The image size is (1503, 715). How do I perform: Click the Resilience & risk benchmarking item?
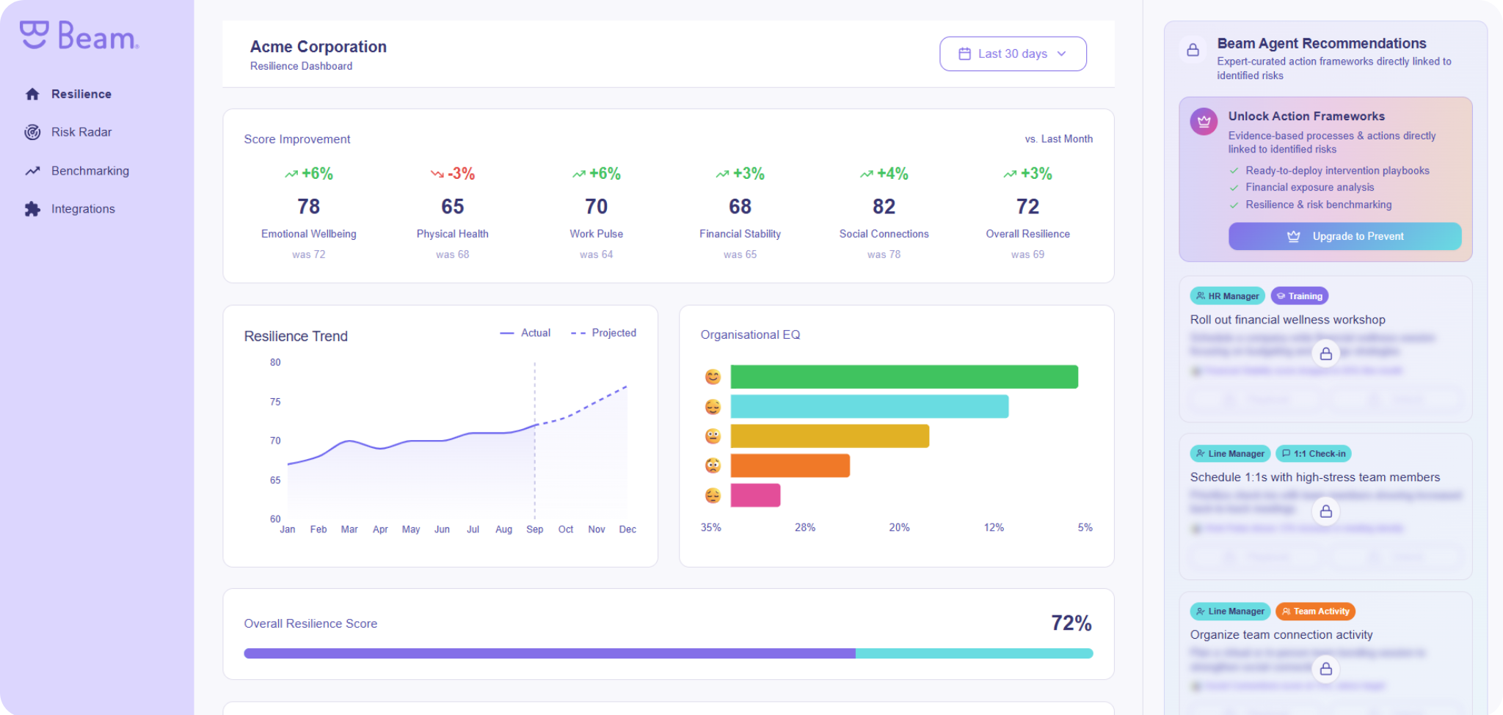(x=1318, y=205)
